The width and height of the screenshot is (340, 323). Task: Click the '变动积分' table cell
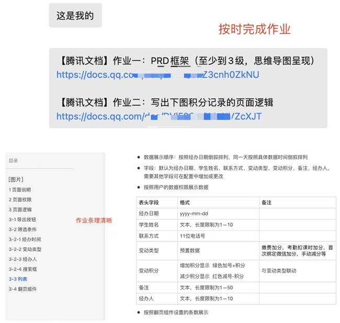(157, 271)
